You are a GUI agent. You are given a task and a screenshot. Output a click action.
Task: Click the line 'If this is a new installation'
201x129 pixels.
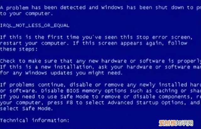(100, 67)
